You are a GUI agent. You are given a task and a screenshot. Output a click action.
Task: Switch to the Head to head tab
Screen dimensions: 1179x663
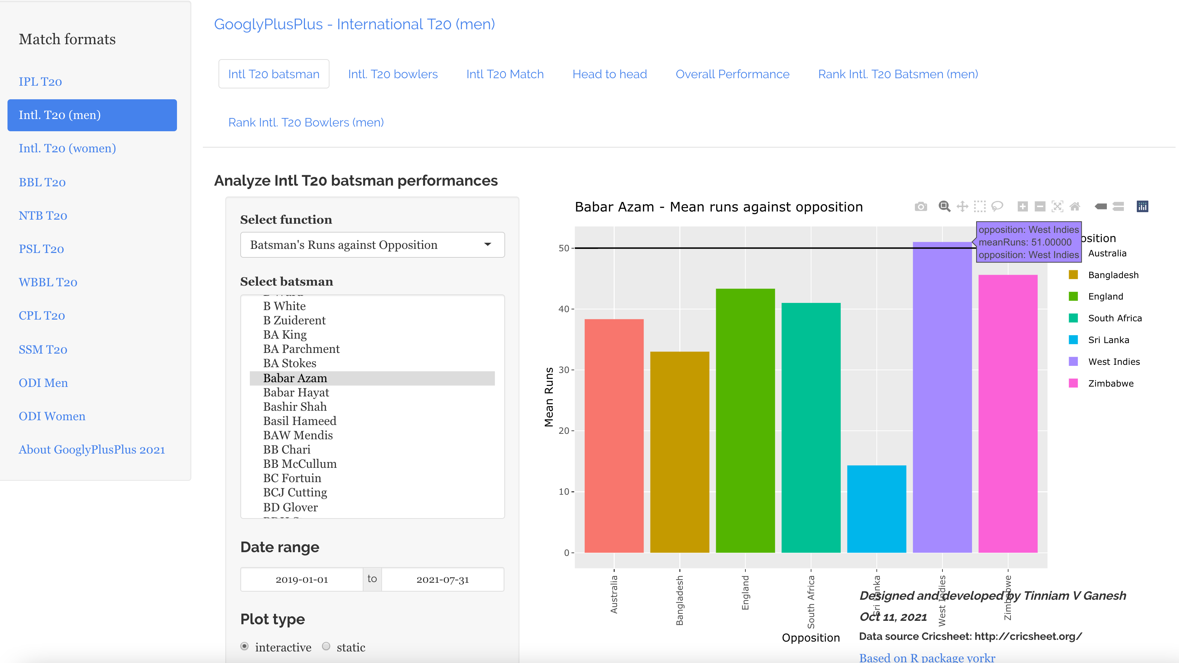click(x=609, y=74)
